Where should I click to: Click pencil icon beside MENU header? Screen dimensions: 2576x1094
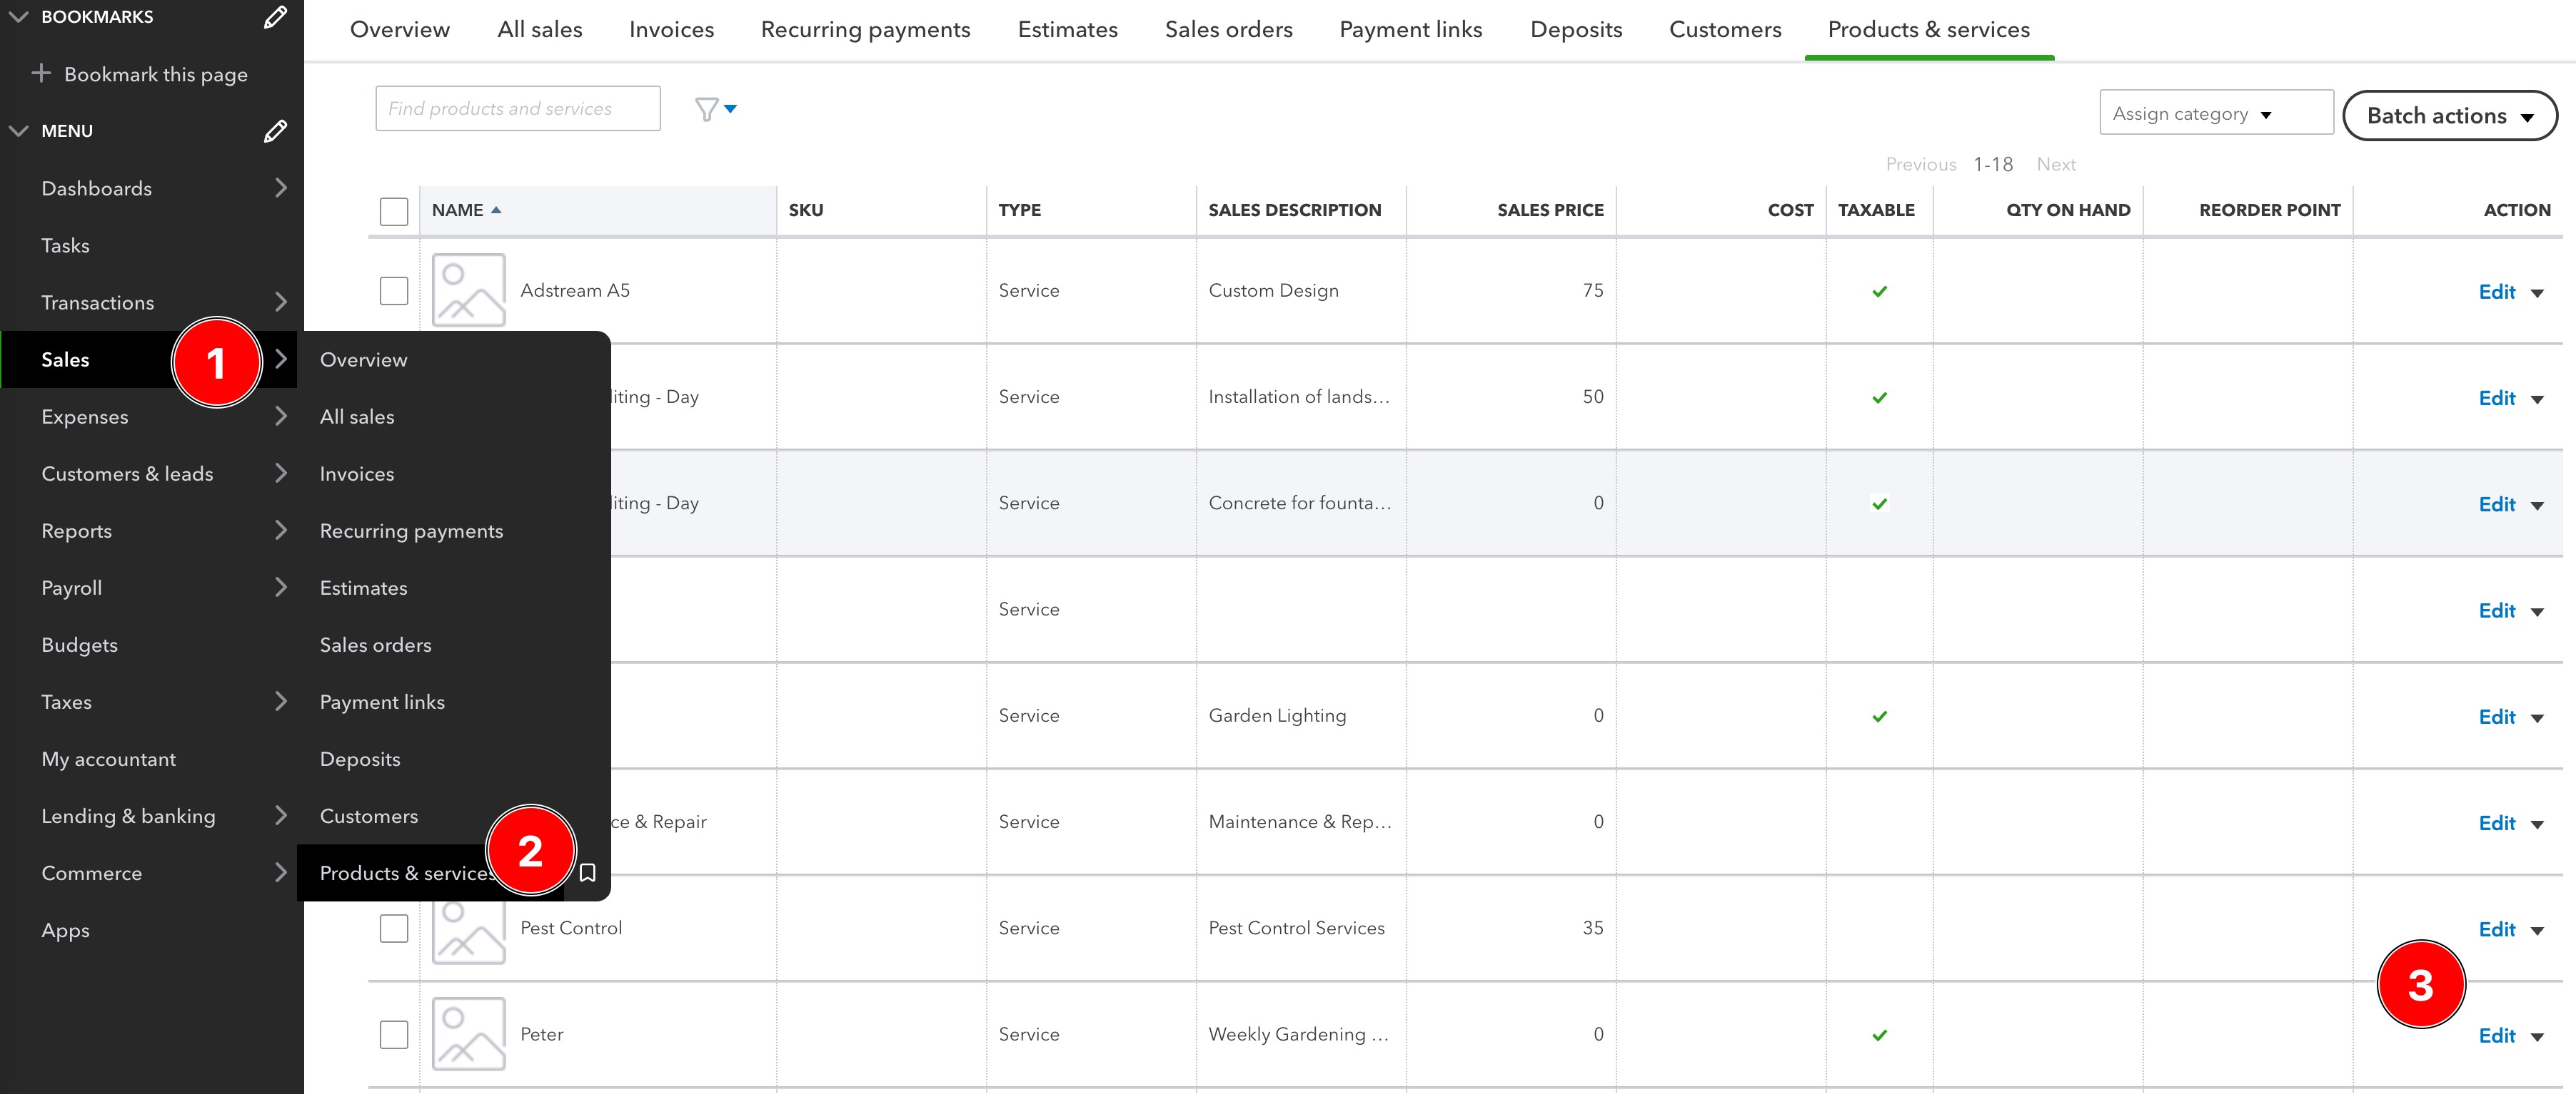point(275,131)
